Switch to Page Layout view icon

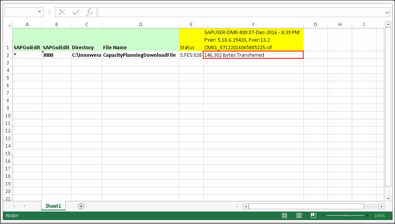tap(299, 216)
